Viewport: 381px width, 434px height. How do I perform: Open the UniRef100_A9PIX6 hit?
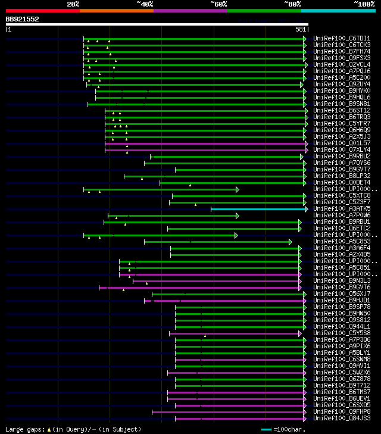tap(342, 346)
